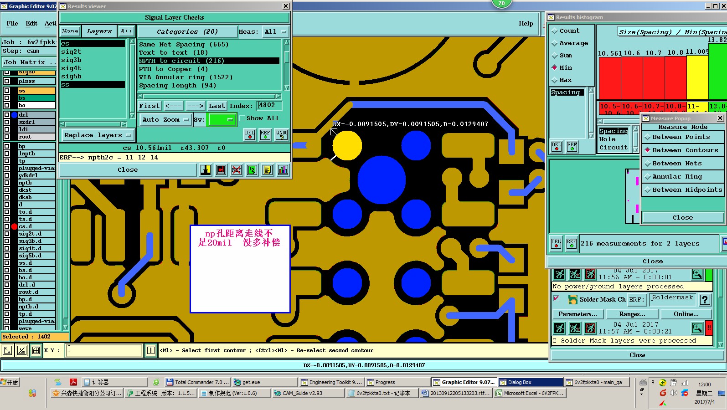Open 计算器 from the taskbar
Screen dimensions: 727x410
[115, 382]
